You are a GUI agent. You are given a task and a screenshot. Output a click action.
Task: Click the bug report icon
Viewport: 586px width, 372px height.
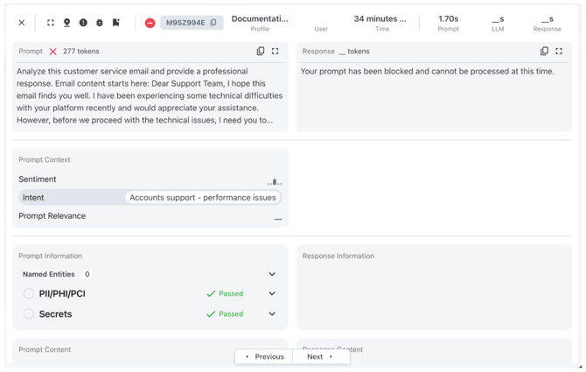[100, 23]
